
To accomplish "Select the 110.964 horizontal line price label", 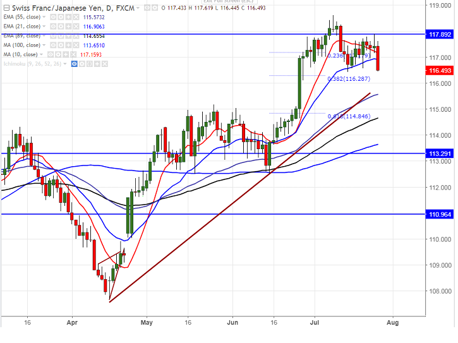I will [440, 214].
